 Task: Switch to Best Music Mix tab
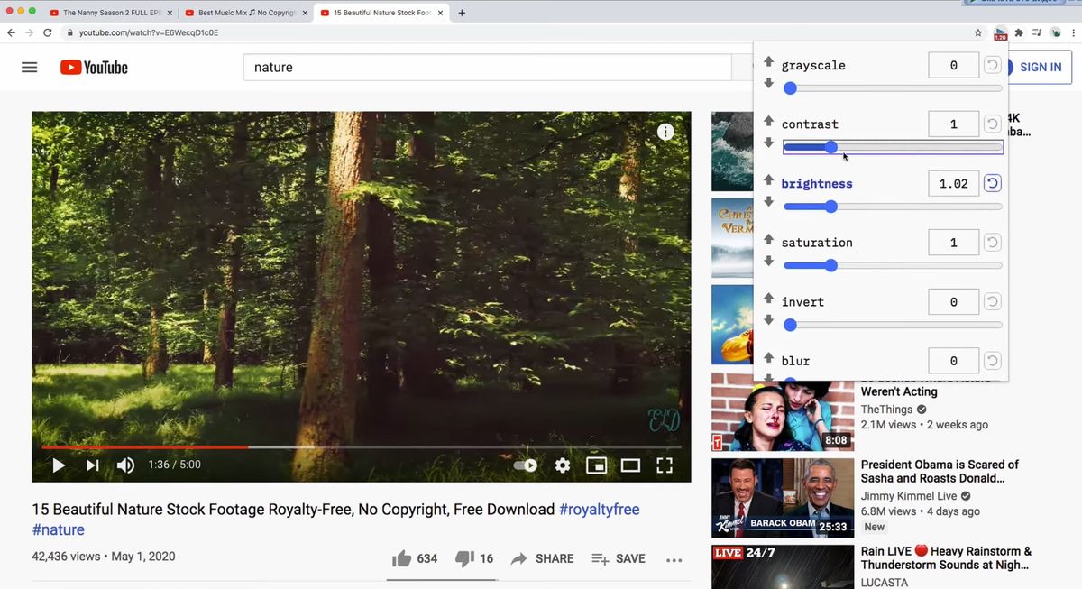(244, 13)
